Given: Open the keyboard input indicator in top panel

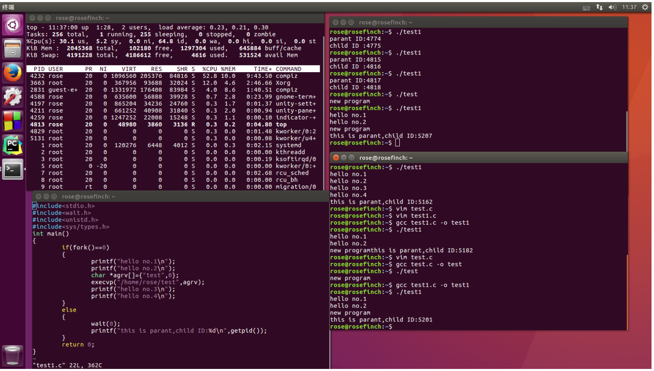Looking at the screenshot, I should pos(586,7).
